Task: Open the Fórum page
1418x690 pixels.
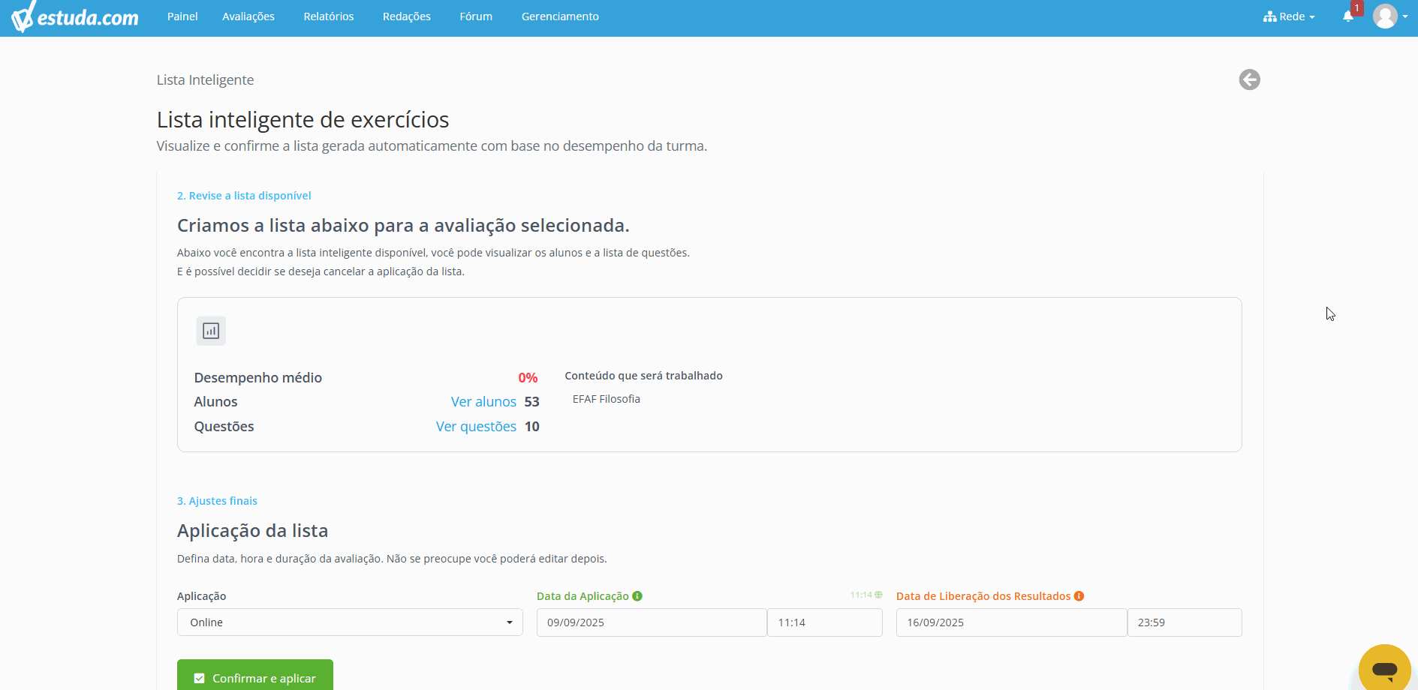Action: 476,16
